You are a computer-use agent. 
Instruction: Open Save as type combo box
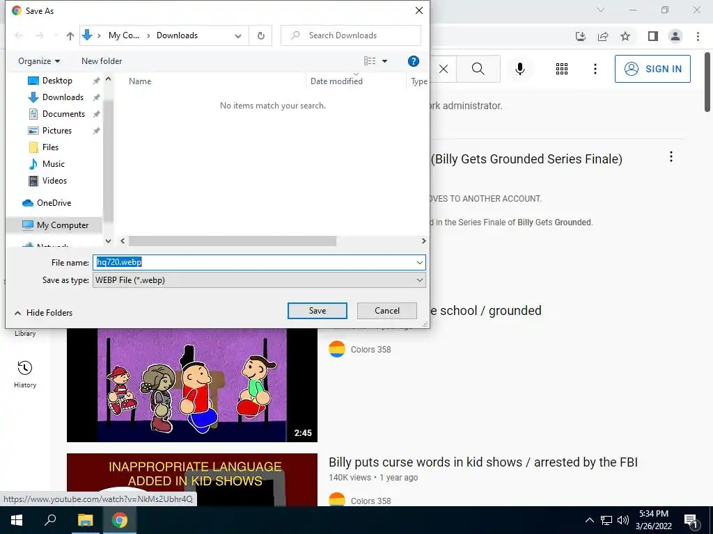(259, 280)
